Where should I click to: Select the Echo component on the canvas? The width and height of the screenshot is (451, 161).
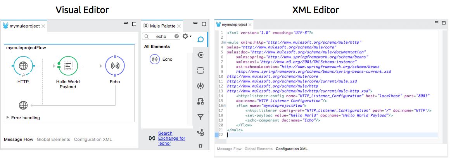click(x=115, y=65)
